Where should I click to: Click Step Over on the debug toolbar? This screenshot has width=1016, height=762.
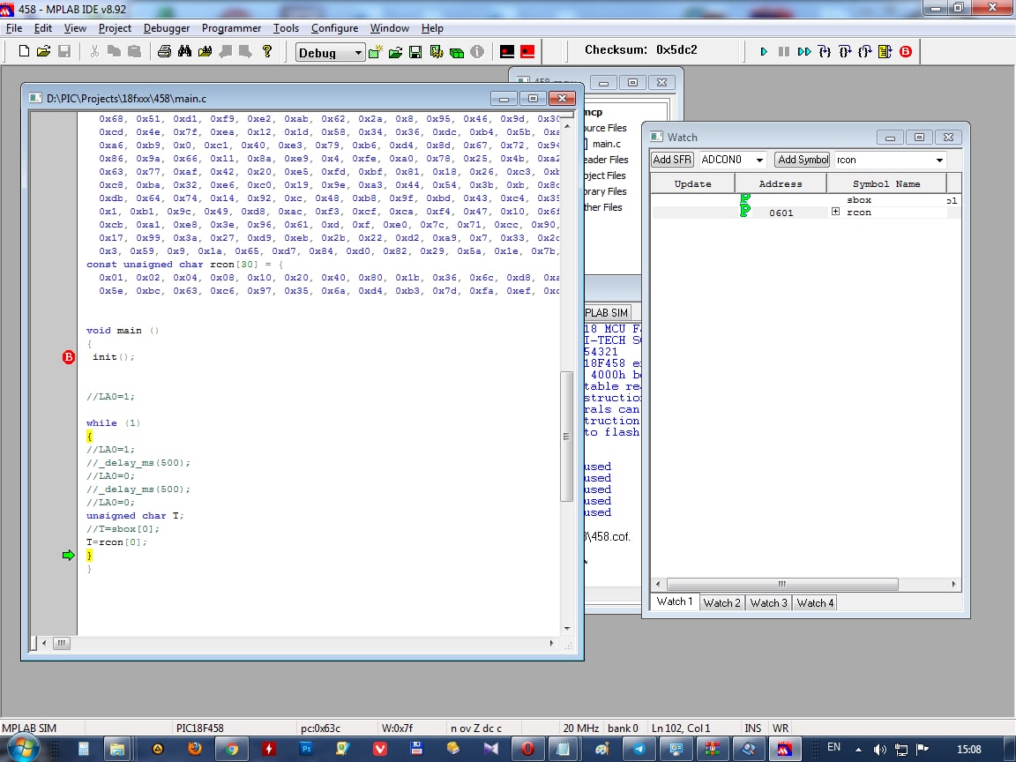(x=845, y=51)
